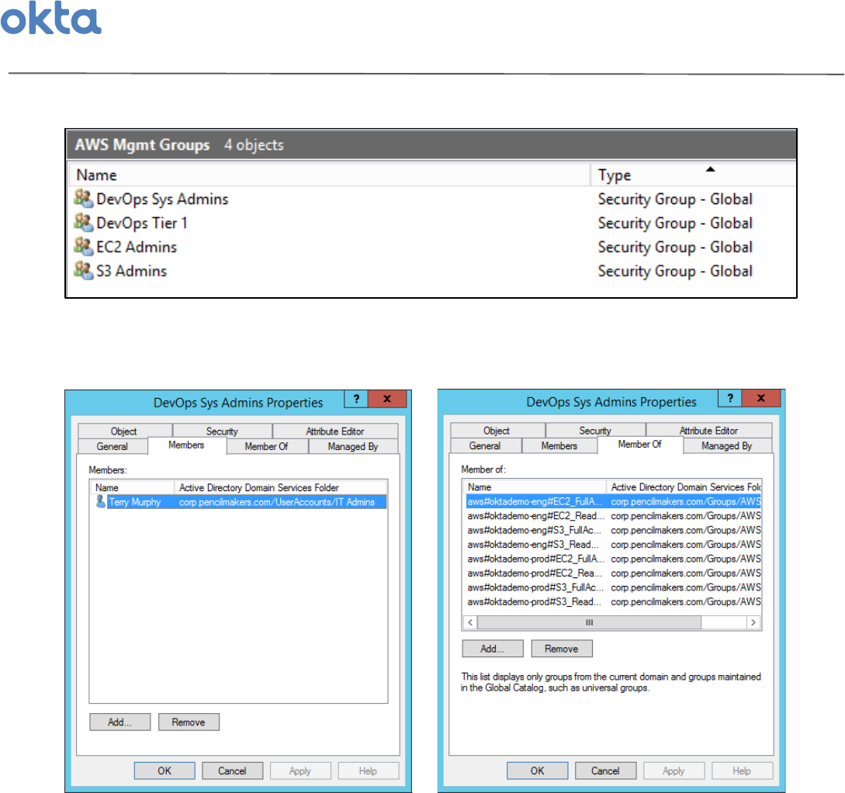Click the Type column header in AWS Mgmt Groups
This screenshot has height=793, width=845.
694,175
